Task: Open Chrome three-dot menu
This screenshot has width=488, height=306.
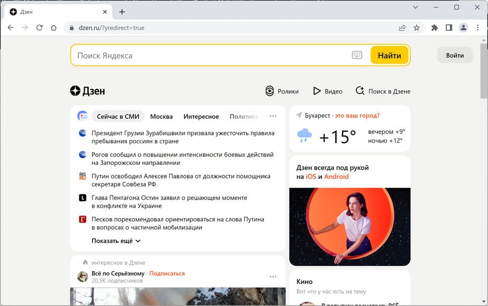Action: coord(478,27)
